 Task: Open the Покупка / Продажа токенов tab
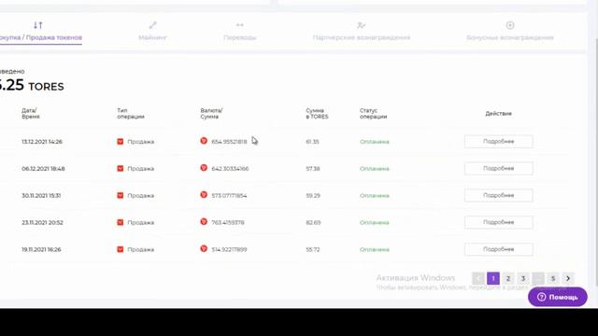click(x=40, y=32)
